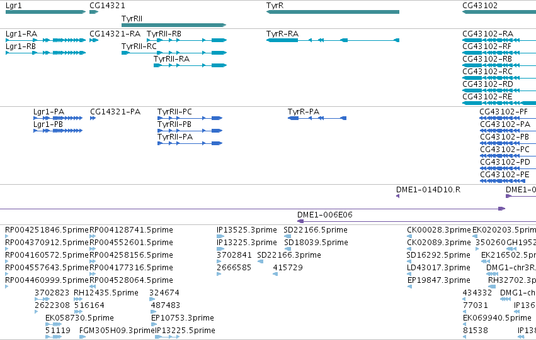Click the CG43102-RA transcript label
The image size is (536, 340).
488,34
